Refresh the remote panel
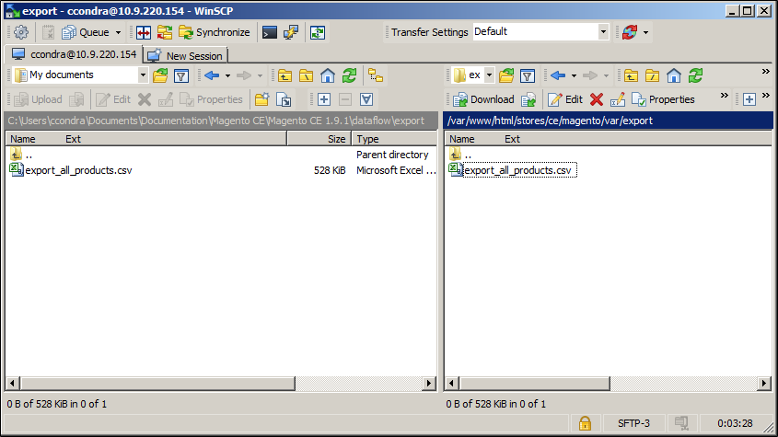This screenshot has height=437, width=778. [696, 75]
